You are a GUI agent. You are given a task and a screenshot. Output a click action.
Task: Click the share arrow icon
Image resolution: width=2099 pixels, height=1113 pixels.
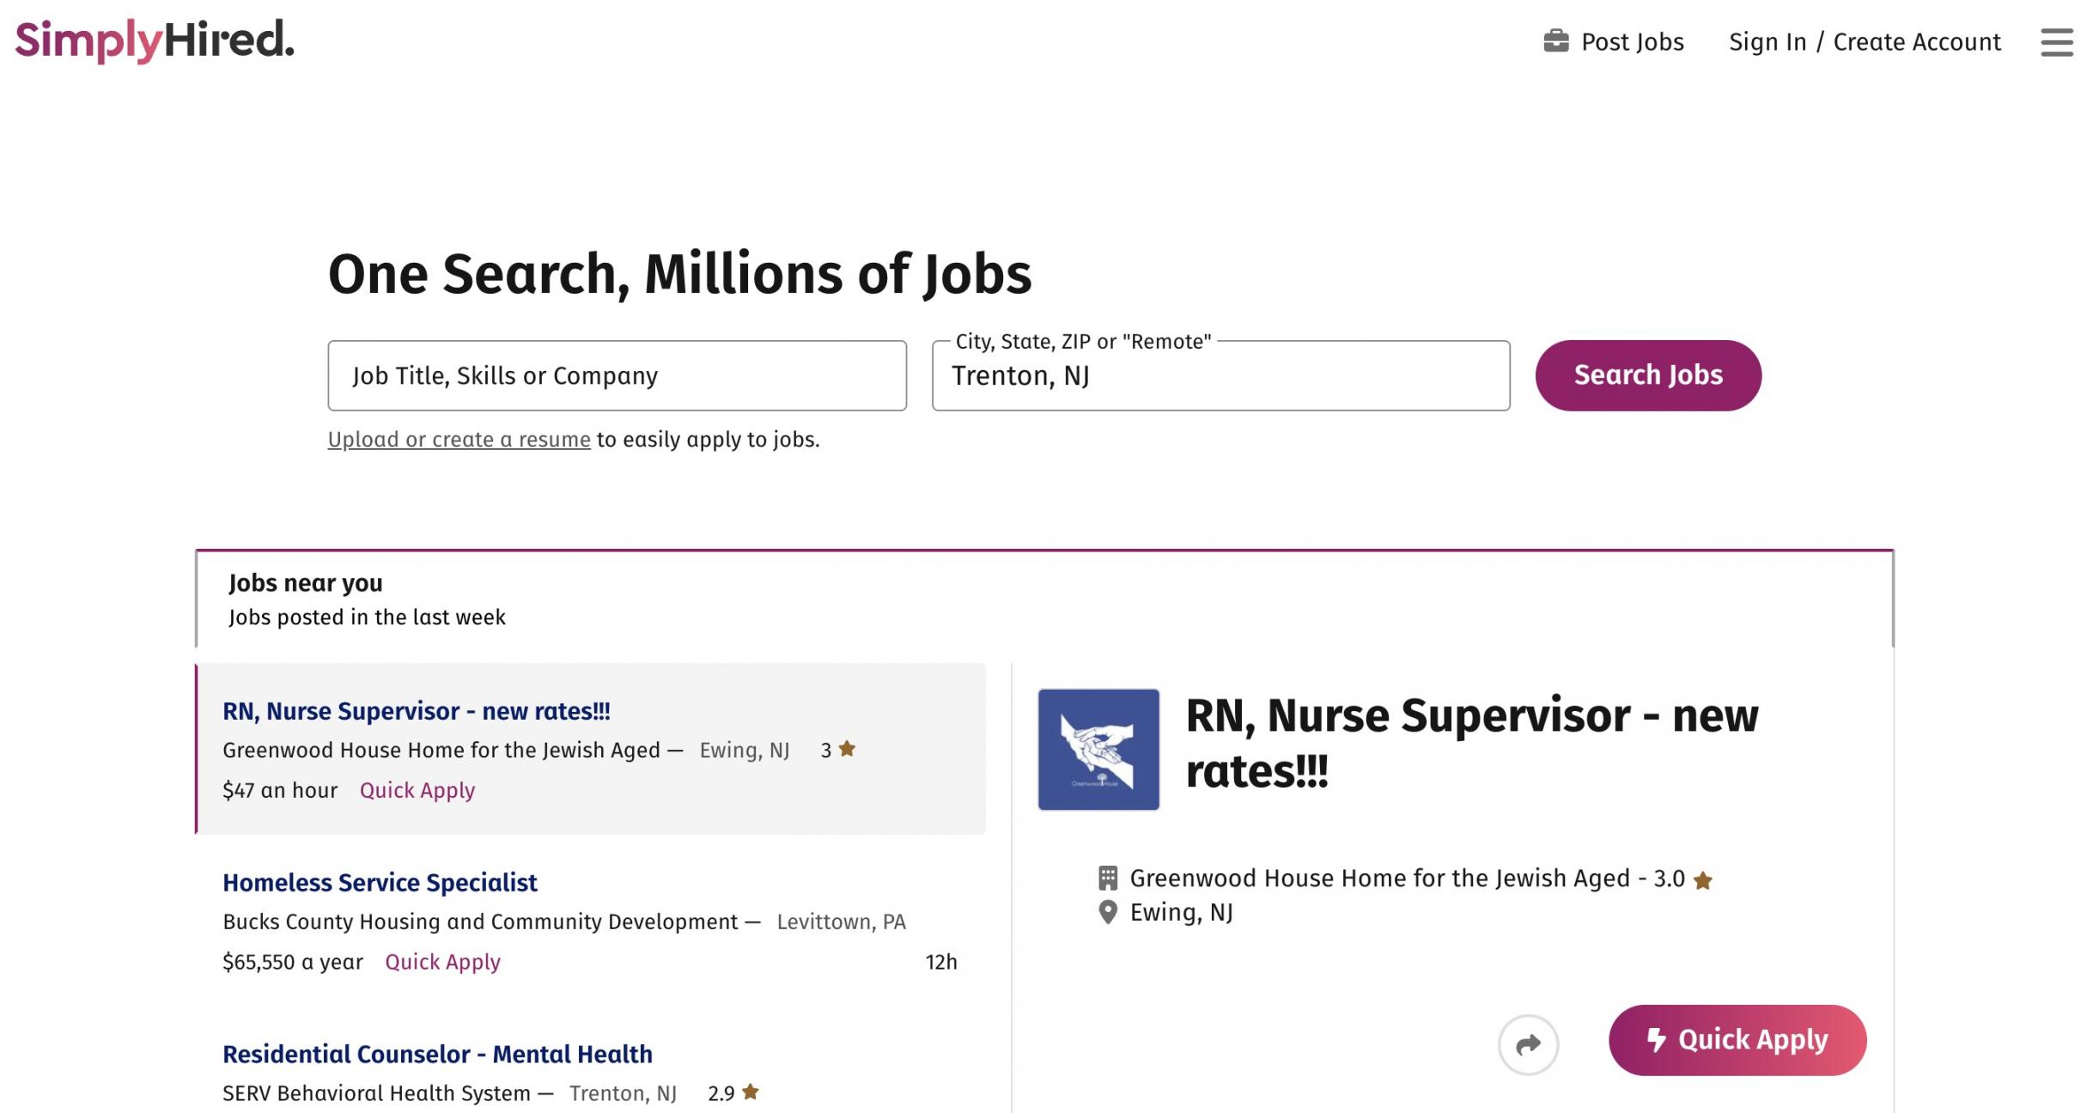click(x=1528, y=1044)
